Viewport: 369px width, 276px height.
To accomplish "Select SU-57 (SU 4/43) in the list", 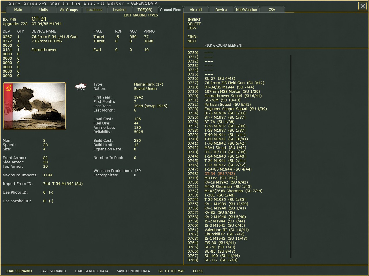I will (x=220, y=79).
